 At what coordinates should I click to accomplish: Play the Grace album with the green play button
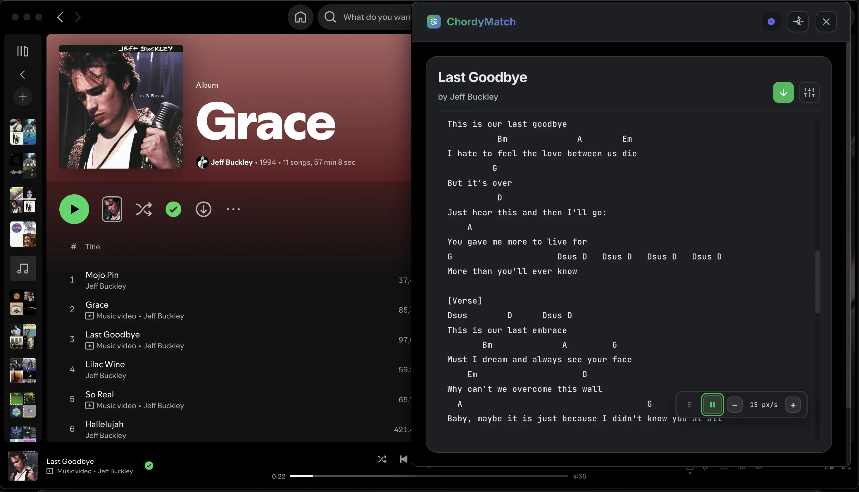point(74,209)
